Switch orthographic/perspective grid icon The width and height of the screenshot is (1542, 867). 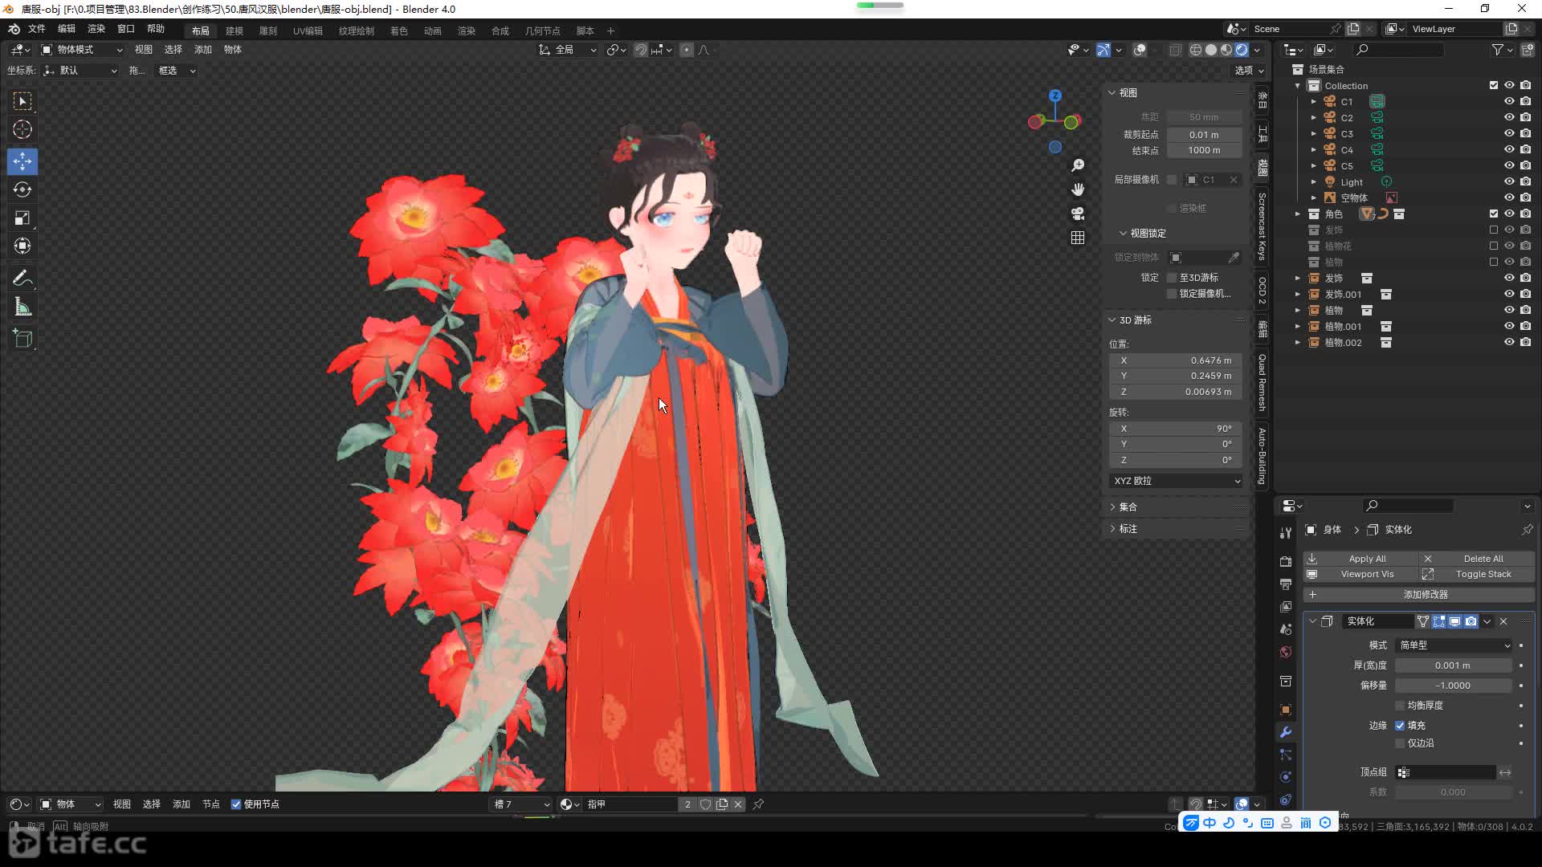1078,238
